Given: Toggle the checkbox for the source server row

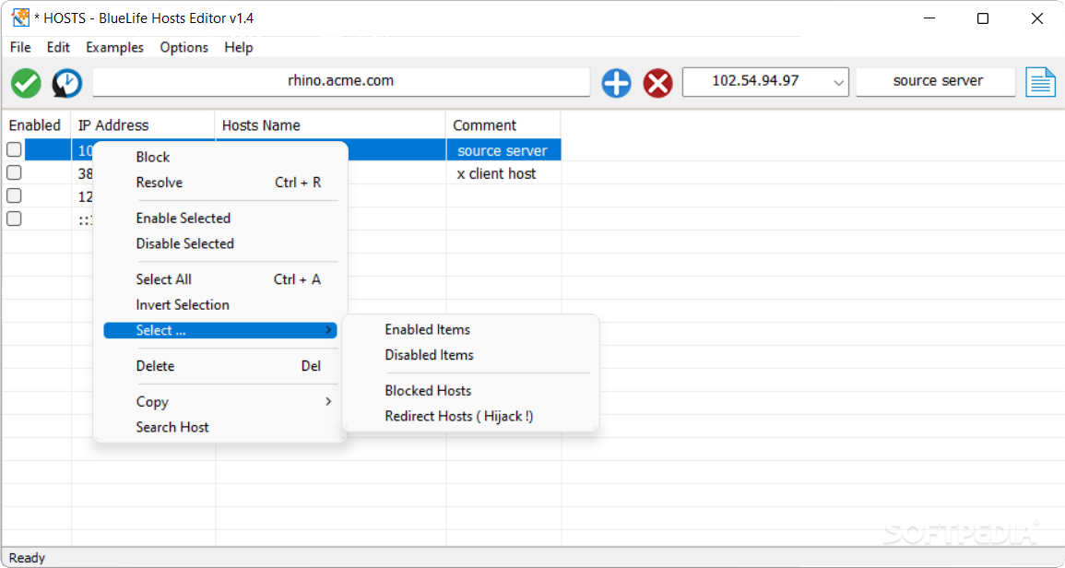Looking at the screenshot, I should [x=14, y=149].
